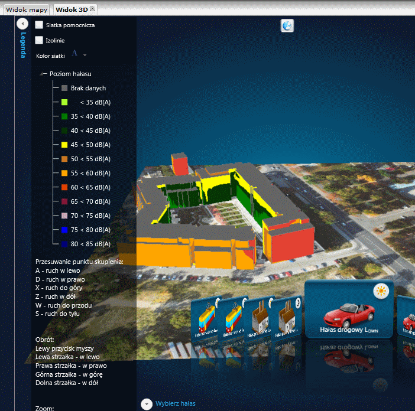Click the Hałas drogowy L label on the card
This screenshot has width=415, height=411.
point(349,330)
